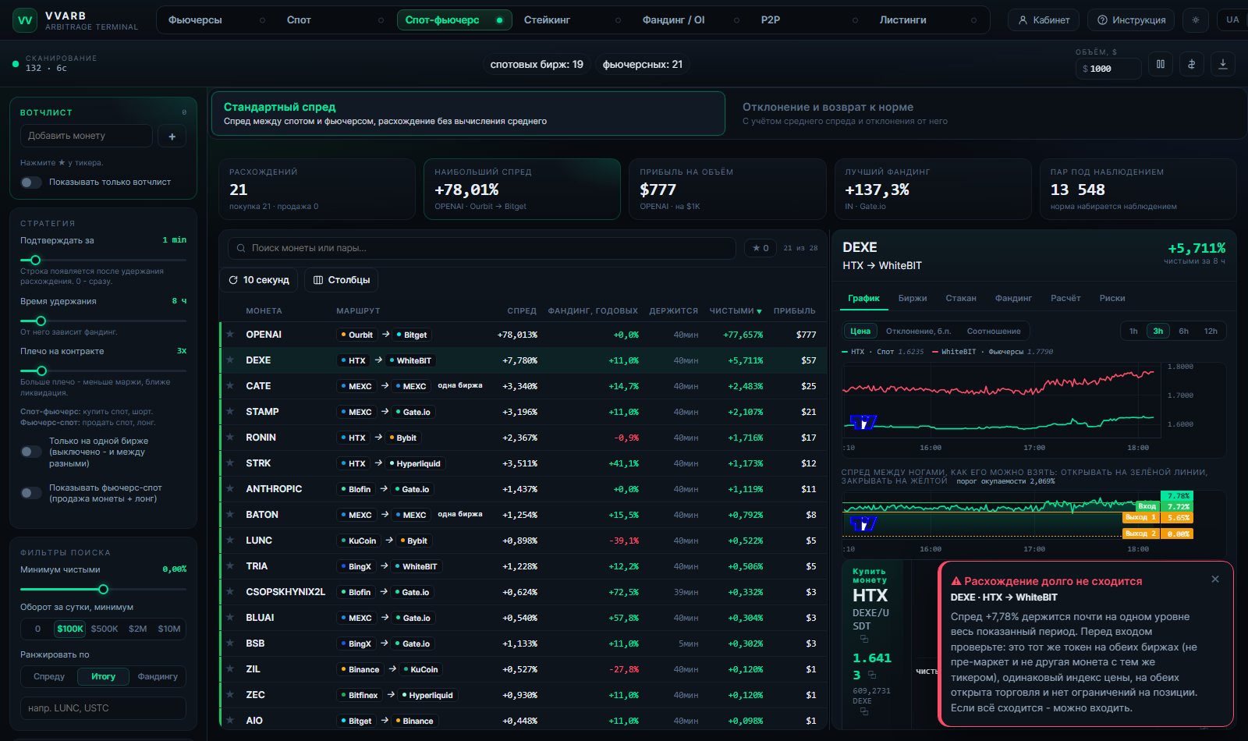Star the LUNC row for watchlist
1248x741 pixels.
(x=230, y=541)
